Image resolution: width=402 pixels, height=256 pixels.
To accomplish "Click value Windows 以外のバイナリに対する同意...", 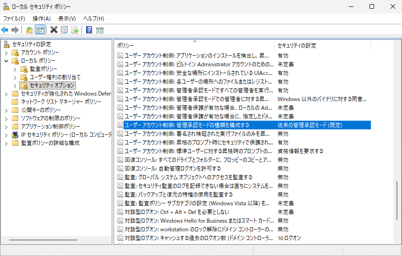I will [x=322, y=99].
